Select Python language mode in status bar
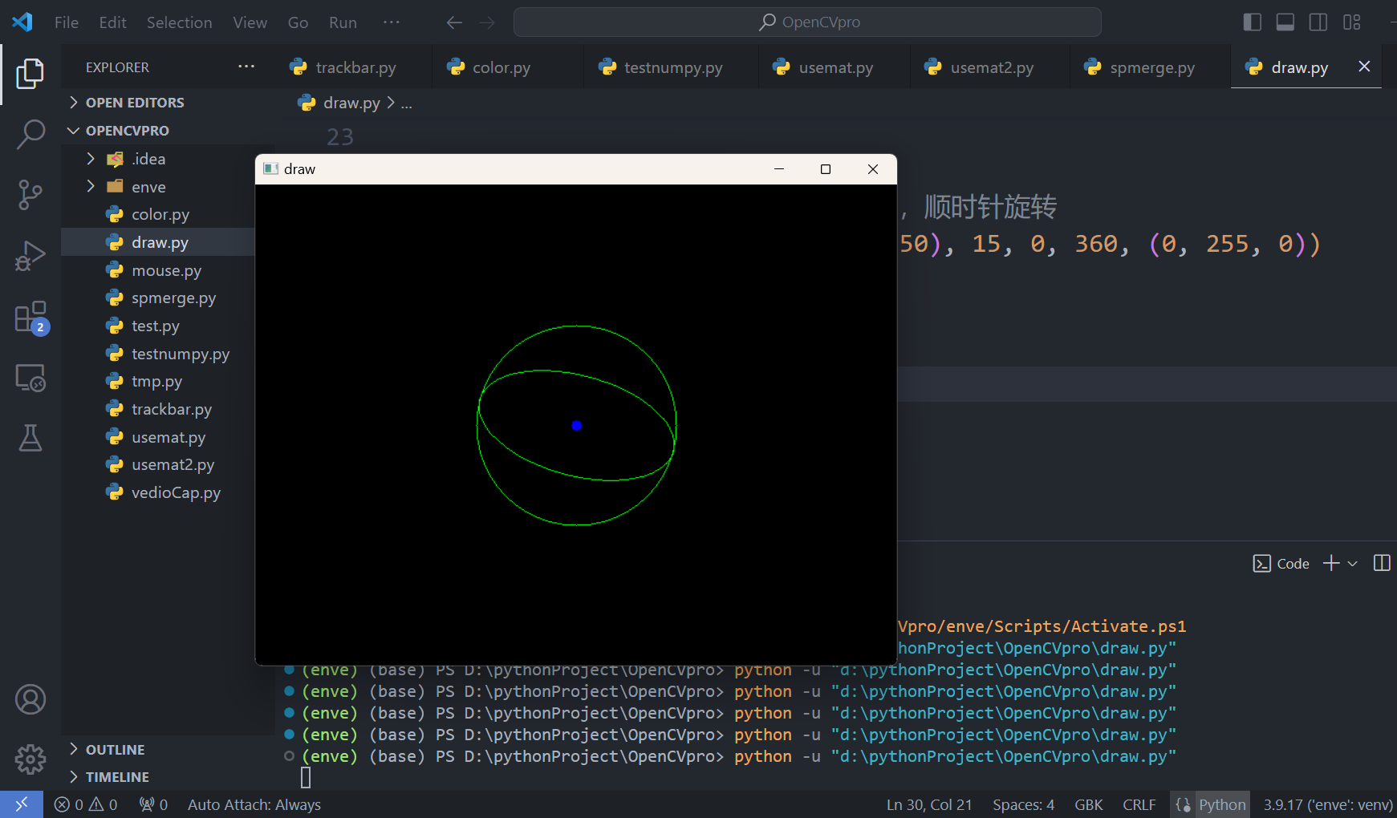The height and width of the screenshot is (818, 1397). tap(1222, 804)
